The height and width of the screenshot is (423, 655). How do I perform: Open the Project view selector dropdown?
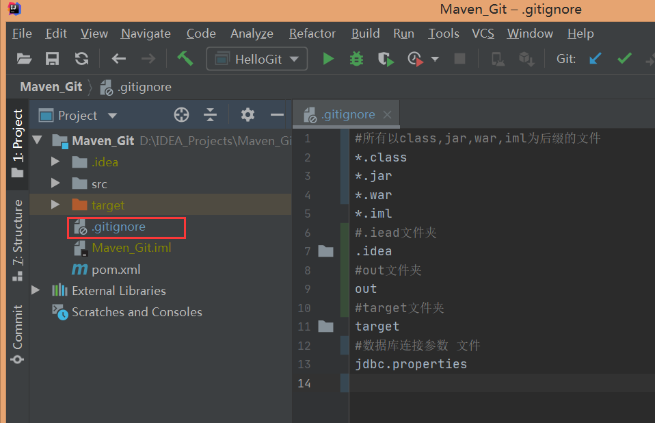click(78, 115)
